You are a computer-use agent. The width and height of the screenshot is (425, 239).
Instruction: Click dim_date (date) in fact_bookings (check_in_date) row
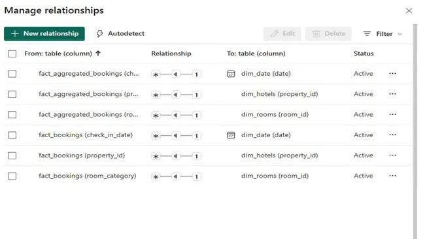[266, 135]
